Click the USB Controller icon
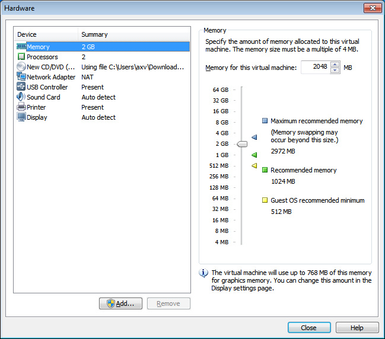Screen dimensions: 385x339 point(21,87)
